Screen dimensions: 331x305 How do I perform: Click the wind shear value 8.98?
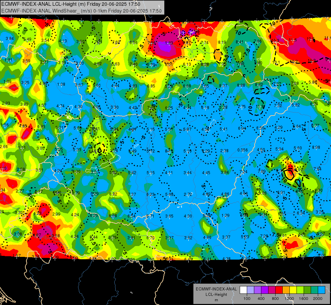pyautogui.click(x=316, y=147)
